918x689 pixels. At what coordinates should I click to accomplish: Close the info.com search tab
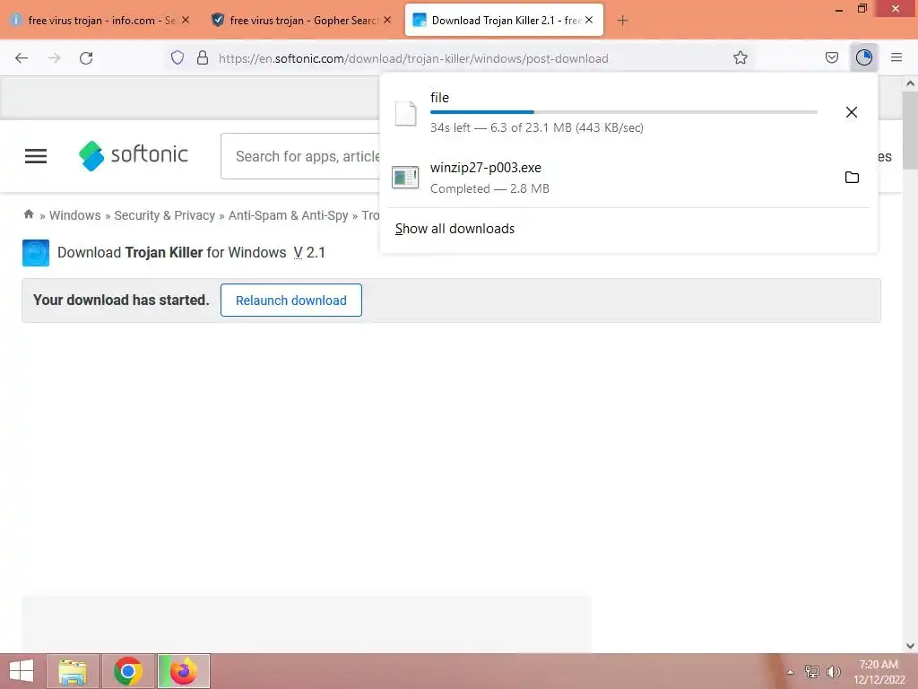click(x=186, y=20)
